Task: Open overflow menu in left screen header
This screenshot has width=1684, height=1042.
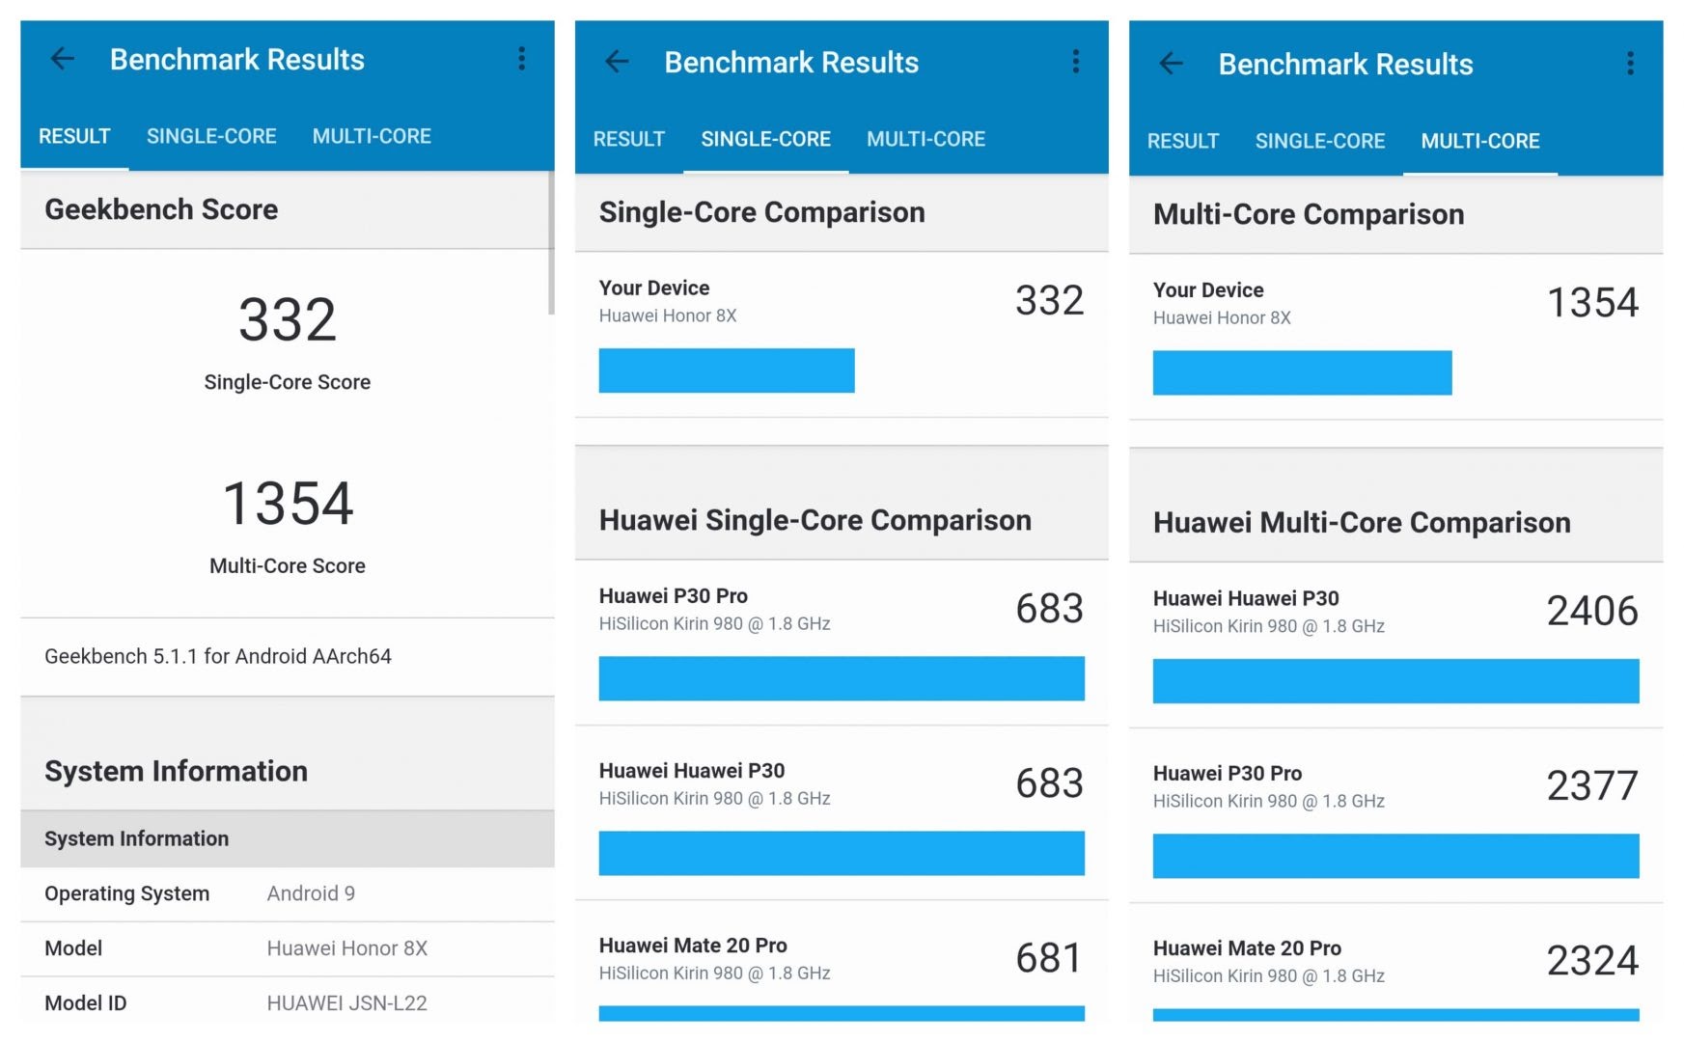Action: click(x=521, y=59)
